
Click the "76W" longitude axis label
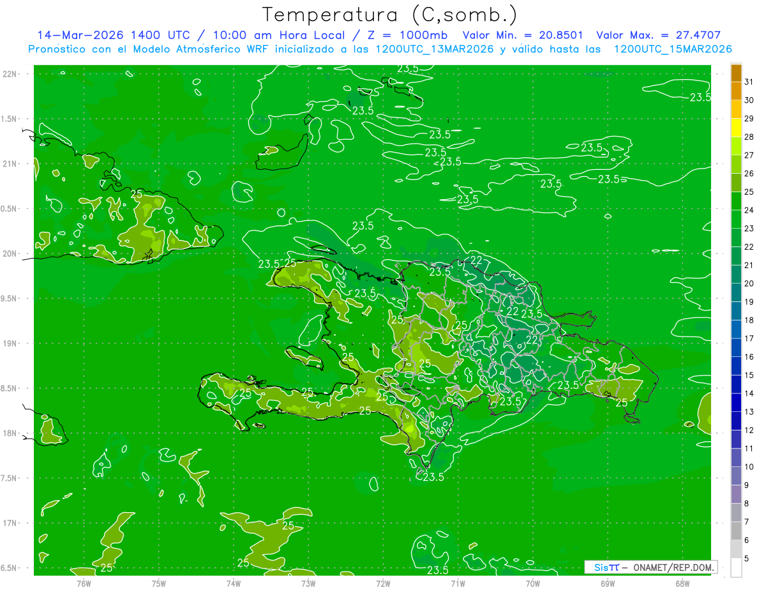pyautogui.click(x=84, y=583)
